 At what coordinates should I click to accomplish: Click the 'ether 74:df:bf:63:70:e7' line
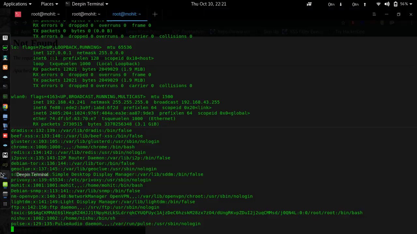pyautogui.click(x=104, y=119)
